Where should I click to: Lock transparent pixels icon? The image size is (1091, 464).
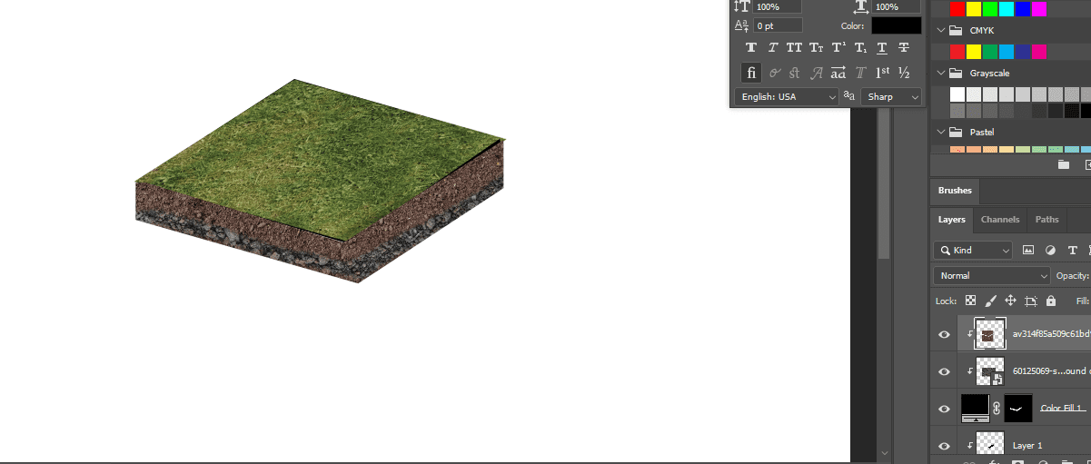coord(971,301)
